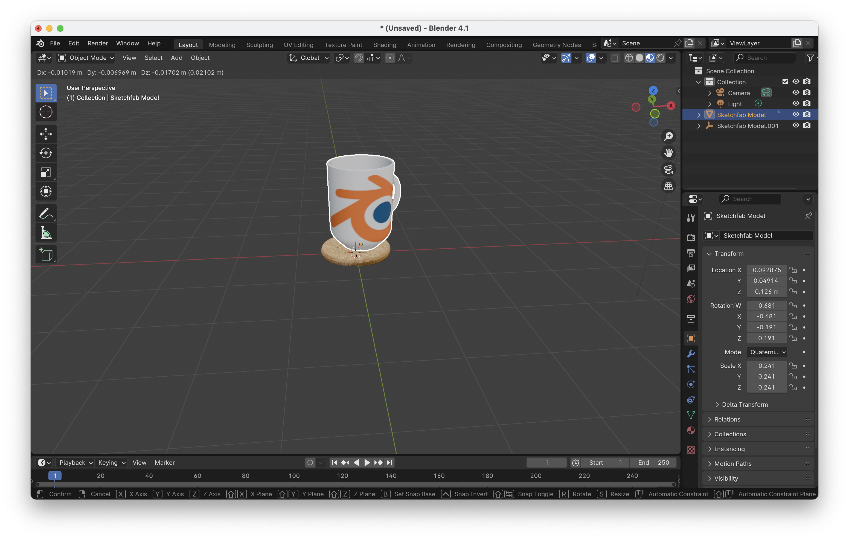Click the End frame 250 field
This screenshot has height=540, width=849.
(653, 463)
